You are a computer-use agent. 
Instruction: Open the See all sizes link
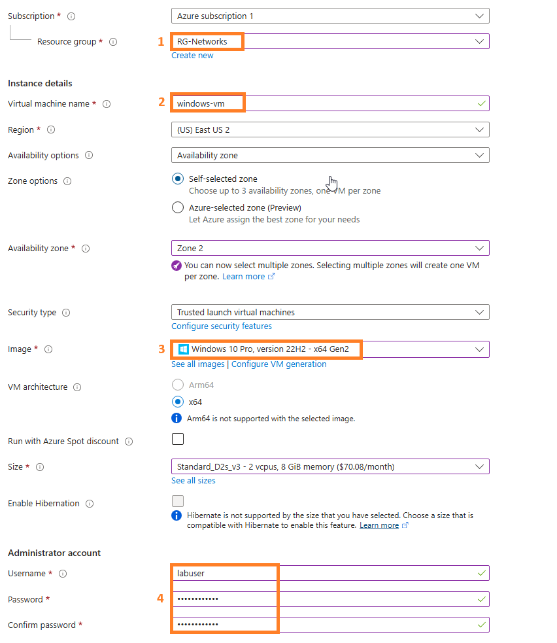[193, 481]
